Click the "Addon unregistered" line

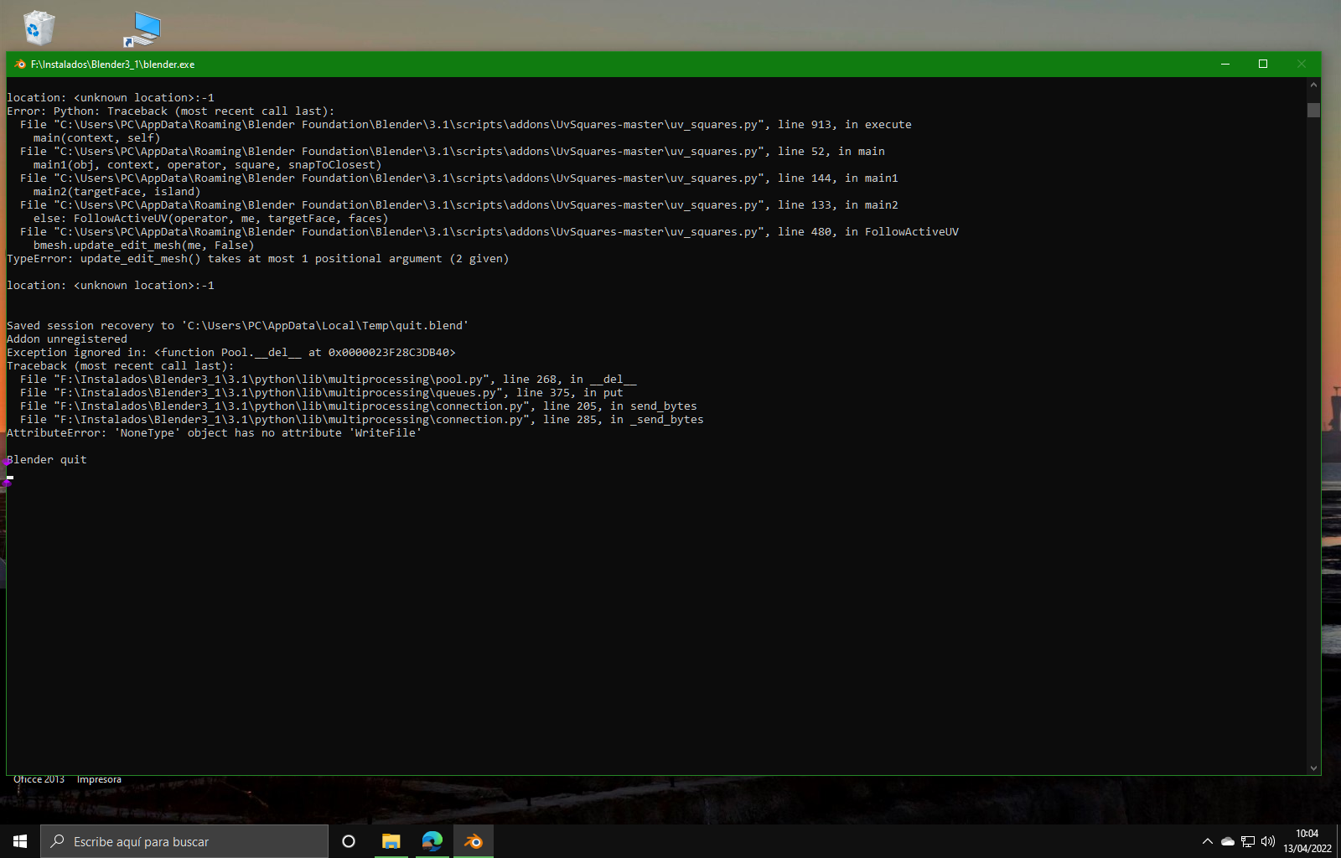tap(67, 339)
